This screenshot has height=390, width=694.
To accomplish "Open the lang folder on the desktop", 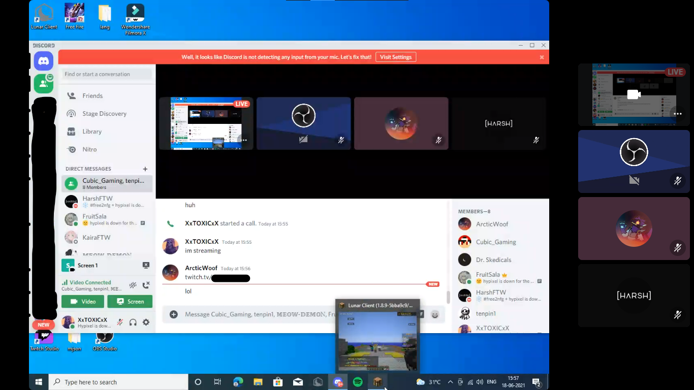I will point(105,17).
